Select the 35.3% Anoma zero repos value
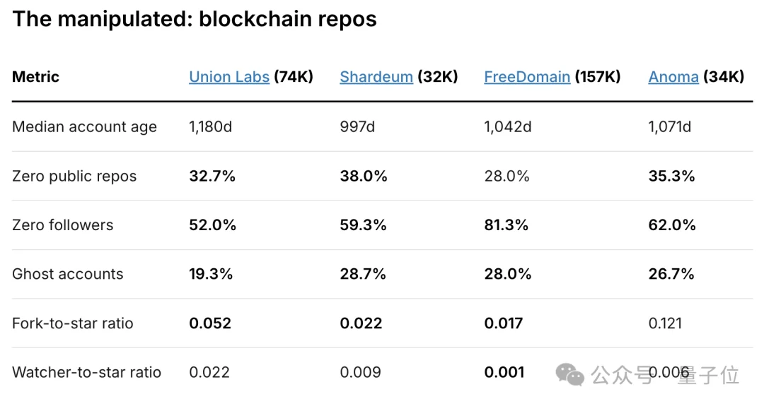Screen dimensions: 764x406 tap(671, 176)
